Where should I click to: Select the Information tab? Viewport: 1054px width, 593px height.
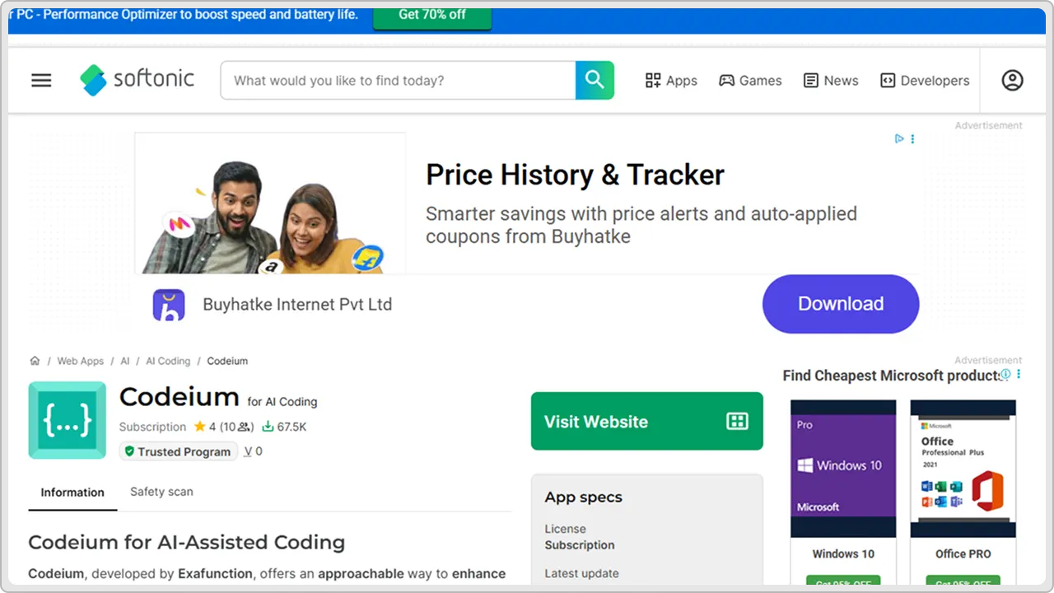pos(72,493)
